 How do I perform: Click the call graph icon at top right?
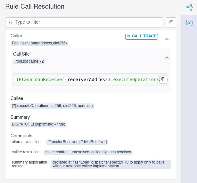(189, 7)
